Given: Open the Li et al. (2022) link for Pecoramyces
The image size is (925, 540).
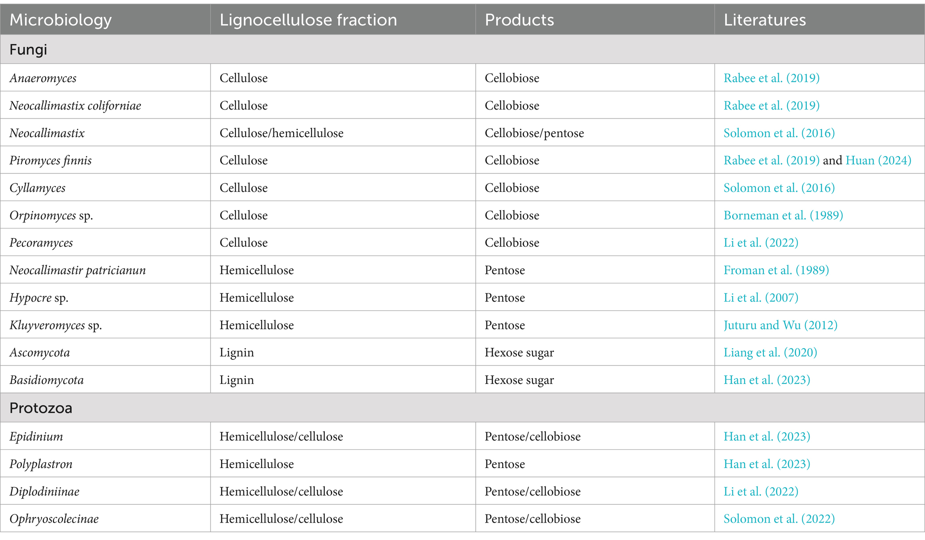Looking at the screenshot, I should tap(761, 242).
